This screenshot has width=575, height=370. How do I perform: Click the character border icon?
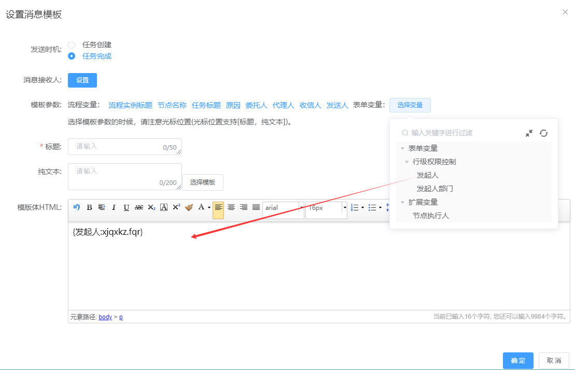pos(164,207)
